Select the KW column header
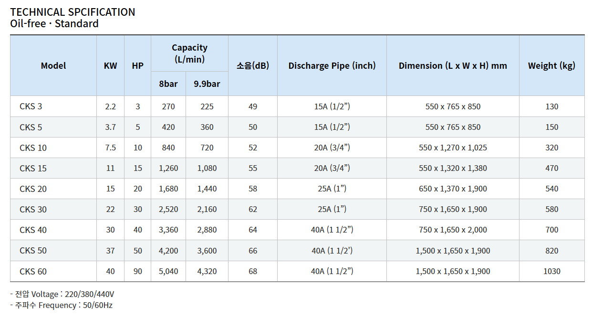Image resolution: width=592 pixels, height=318 pixels. 110,66
